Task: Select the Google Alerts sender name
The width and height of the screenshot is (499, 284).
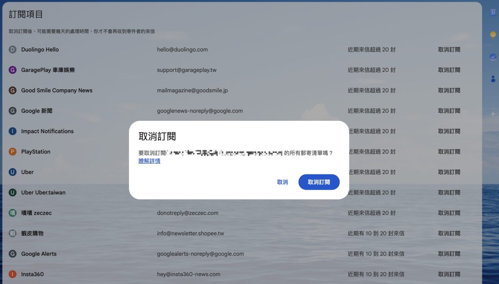Action: click(x=39, y=254)
